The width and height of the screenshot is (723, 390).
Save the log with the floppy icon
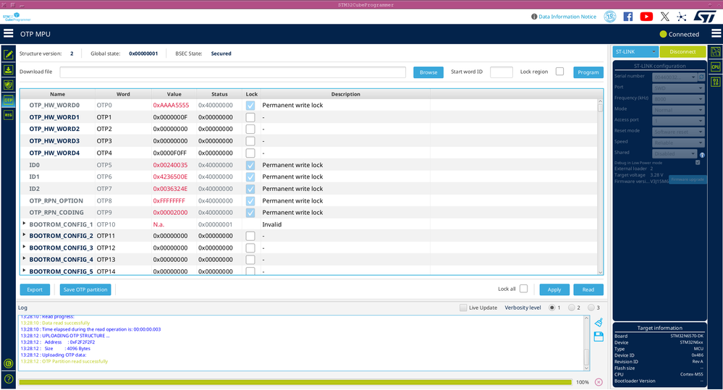(x=599, y=336)
